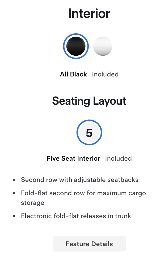Click bullet dot before Electronic fold-flat releases
Viewport: 168px width, 260px height.
(x=14, y=216)
